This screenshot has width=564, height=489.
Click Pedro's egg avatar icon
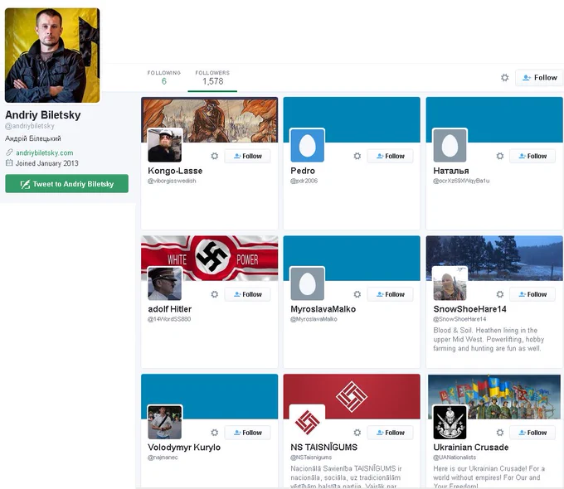307,145
